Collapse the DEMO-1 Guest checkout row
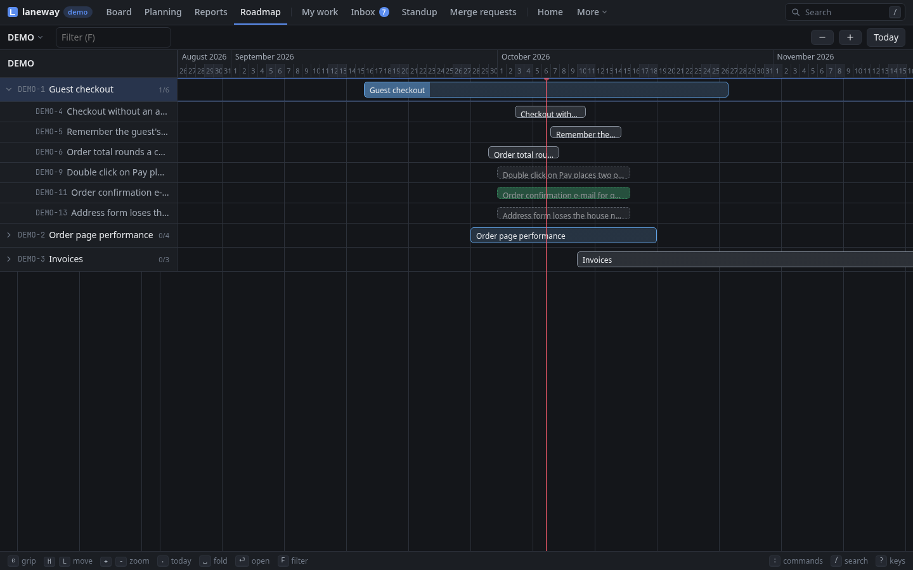The width and height of the screenshot is (913, 570). [x=9, y=89]
